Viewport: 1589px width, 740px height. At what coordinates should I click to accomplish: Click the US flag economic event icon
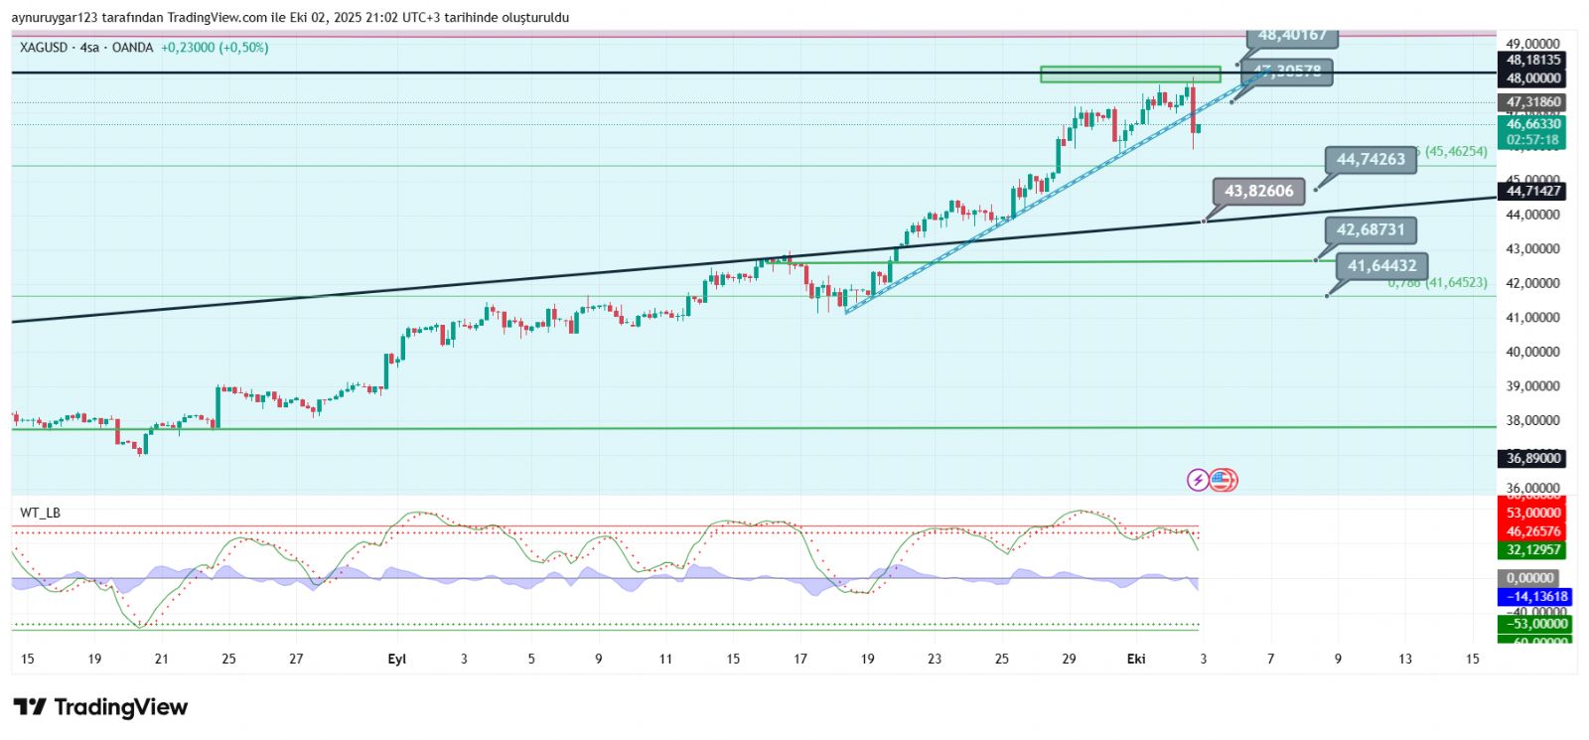coord(1223,481)
